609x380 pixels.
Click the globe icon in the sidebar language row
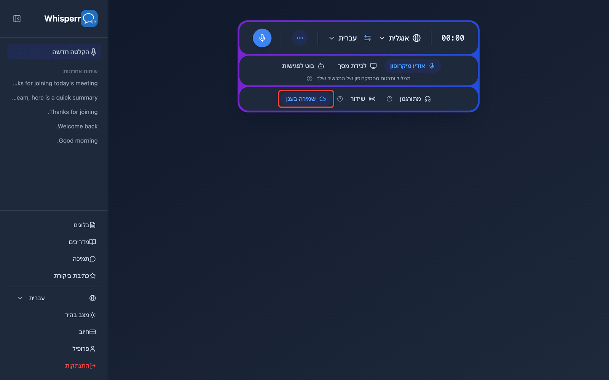[x=92, y=298]
